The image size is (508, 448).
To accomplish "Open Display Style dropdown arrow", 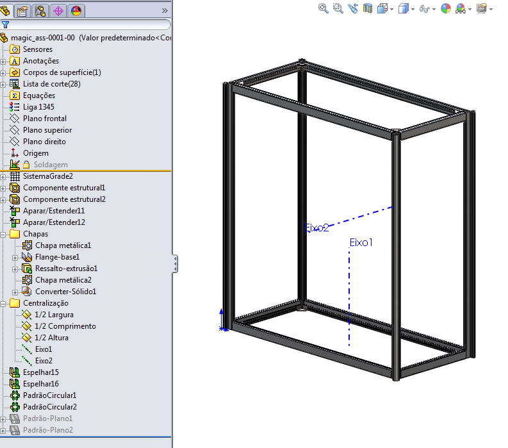I will pyautogui.click(x=413, y=10).
